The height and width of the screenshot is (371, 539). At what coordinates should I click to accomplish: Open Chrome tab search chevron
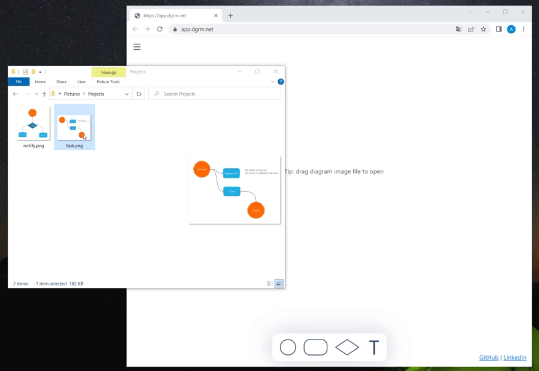click(470, 12)
